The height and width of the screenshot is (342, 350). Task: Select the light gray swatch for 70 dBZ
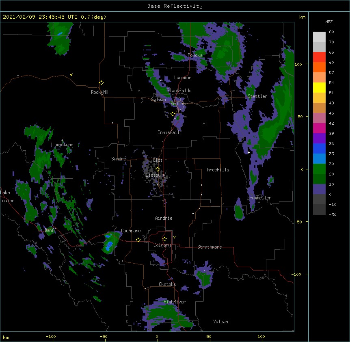click(319, 47)
